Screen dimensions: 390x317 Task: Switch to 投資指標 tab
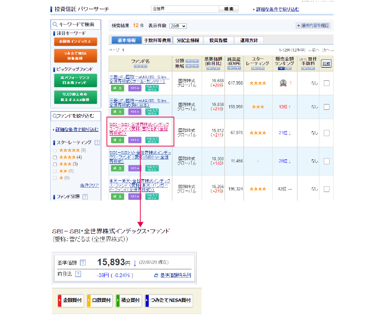click(219, 40)
